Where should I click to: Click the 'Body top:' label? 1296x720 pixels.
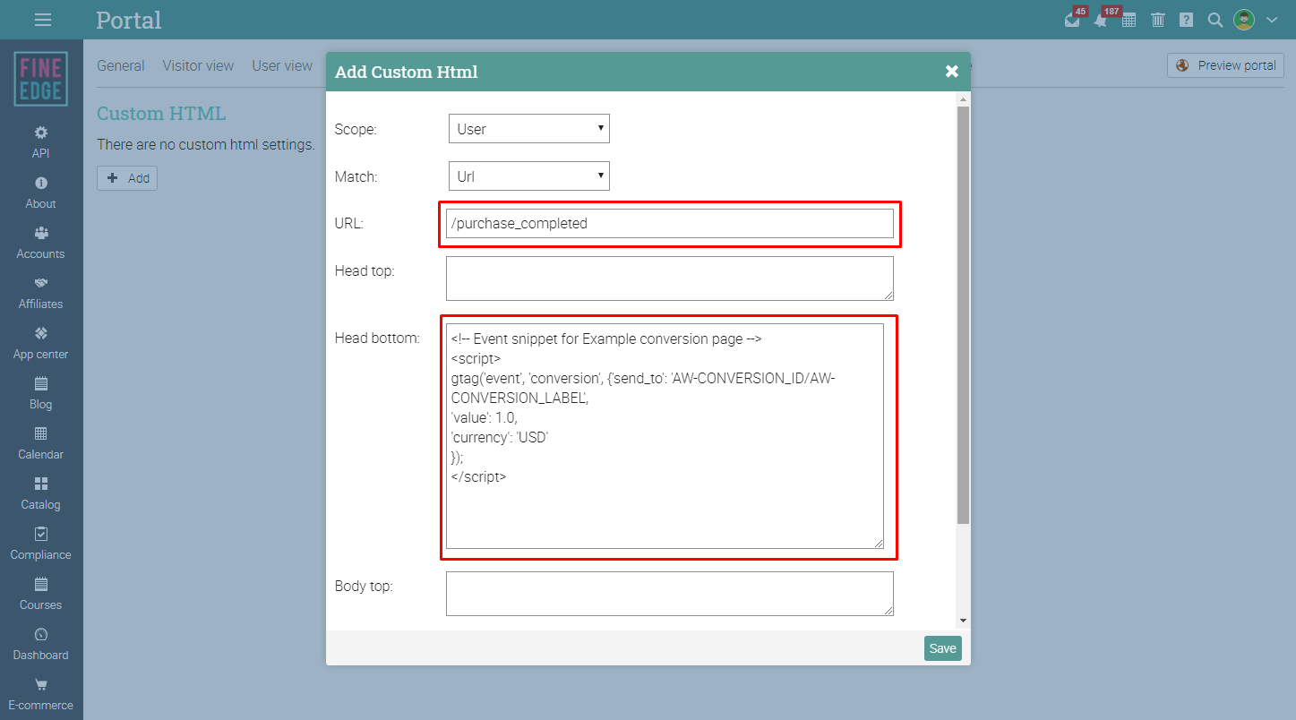364,587
